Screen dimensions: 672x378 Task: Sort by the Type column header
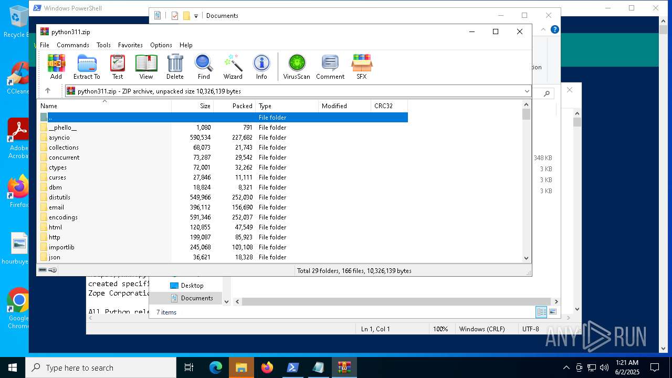tap(287, 106)
